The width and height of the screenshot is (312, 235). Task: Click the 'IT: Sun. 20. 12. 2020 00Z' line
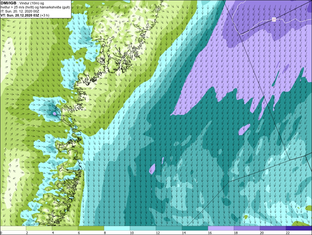(x=20, y=11)
